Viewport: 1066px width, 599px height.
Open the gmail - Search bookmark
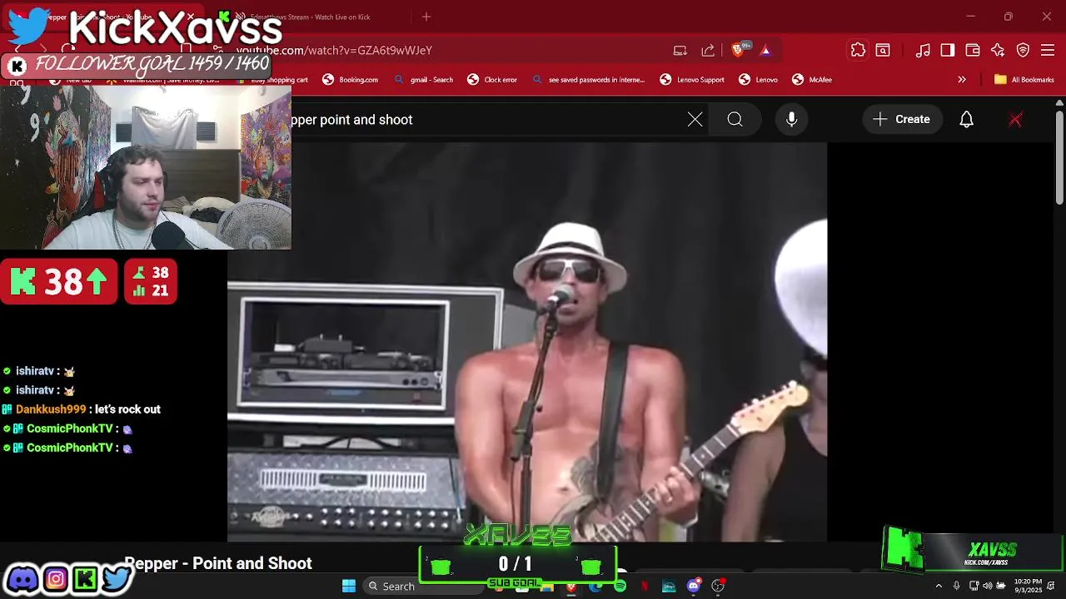pos(424,80)
